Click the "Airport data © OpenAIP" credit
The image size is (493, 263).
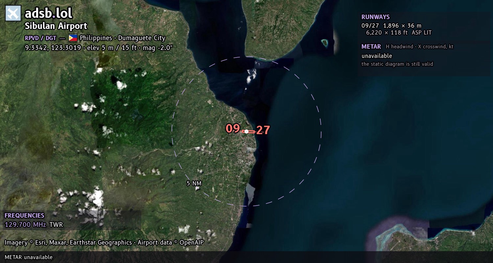pos(171,243)
